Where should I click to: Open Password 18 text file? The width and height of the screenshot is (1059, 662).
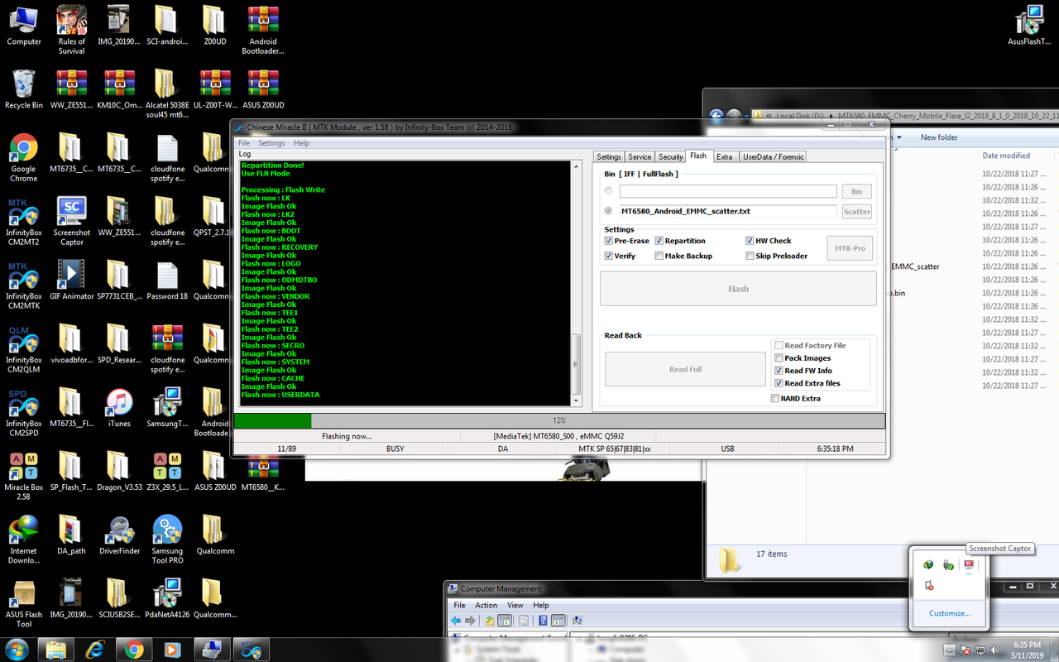[167, 280]
